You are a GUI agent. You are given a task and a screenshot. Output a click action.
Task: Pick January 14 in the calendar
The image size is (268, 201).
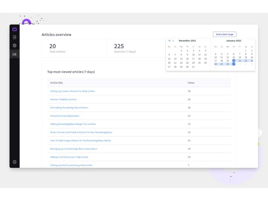point(240,57)
